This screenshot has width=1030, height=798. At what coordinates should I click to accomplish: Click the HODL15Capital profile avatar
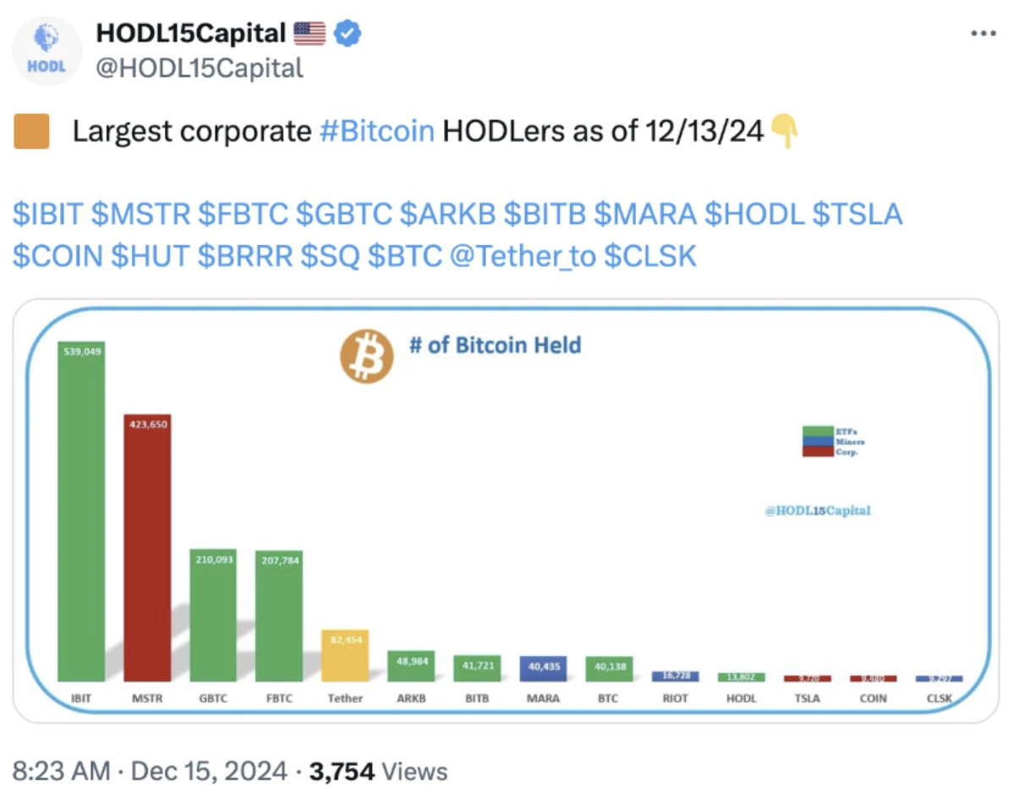pyautogui.click(x=47, y=51)
